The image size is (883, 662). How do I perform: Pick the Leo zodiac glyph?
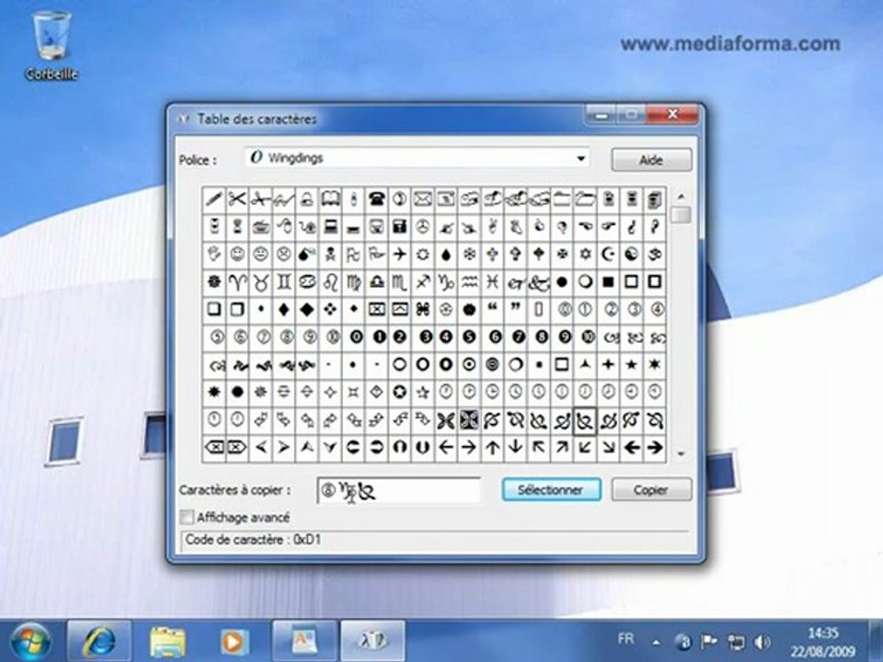pyautogui.click(x=330, y=282)
